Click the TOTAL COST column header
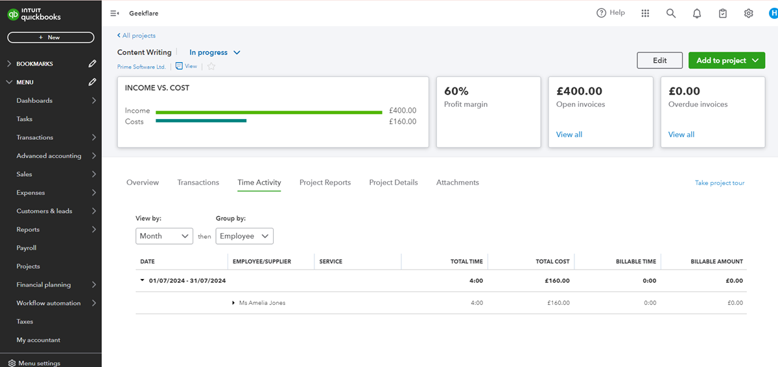 [552, 261]
